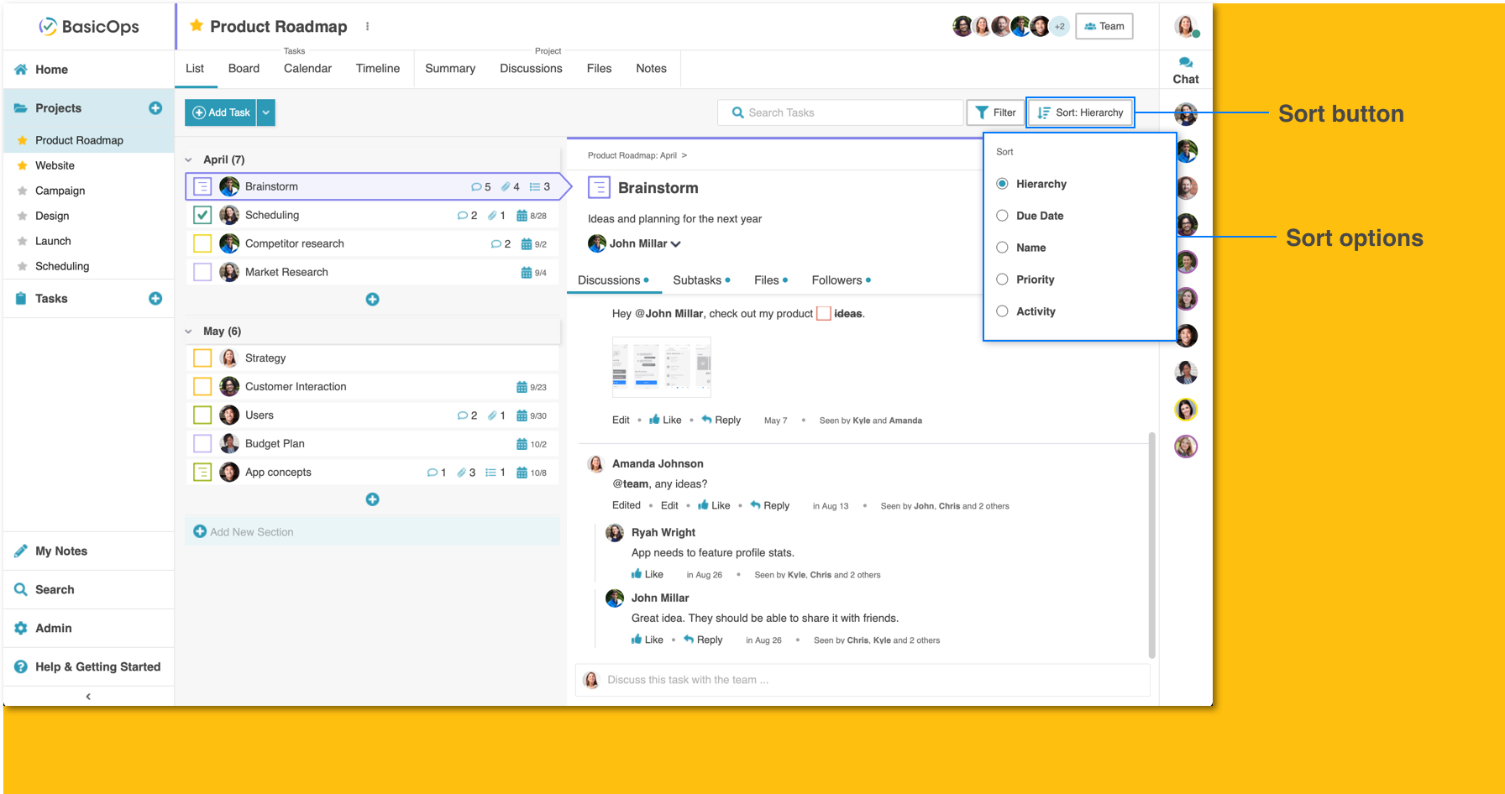Open the Summary tab

[450, 69]
